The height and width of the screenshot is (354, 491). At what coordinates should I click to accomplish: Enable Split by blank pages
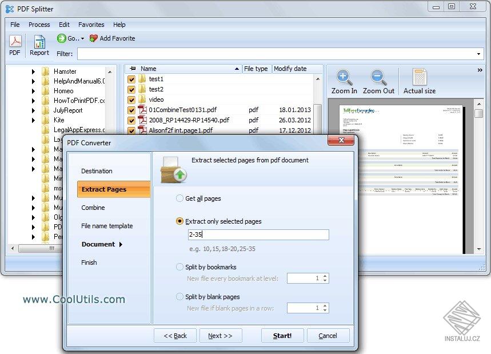pyautogui.click(x=179, y=296)
